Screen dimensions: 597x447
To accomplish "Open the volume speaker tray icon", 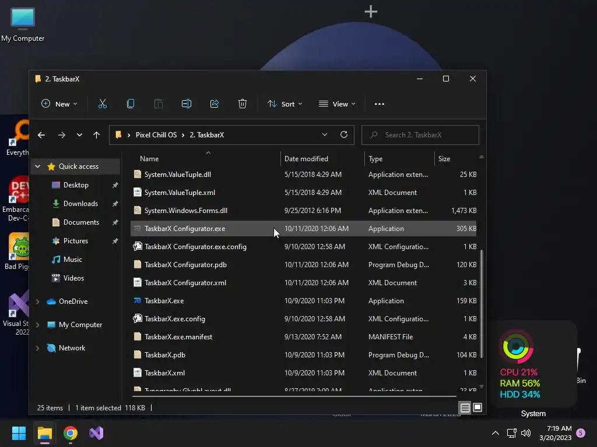I will [x=526, y=433].
